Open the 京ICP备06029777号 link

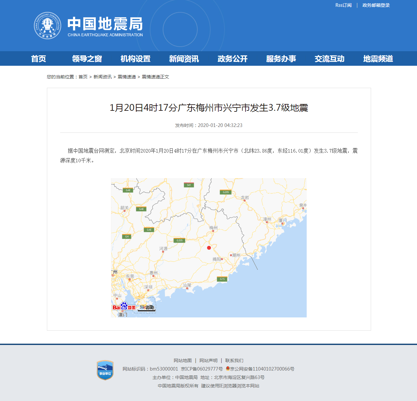pos(202,369)
